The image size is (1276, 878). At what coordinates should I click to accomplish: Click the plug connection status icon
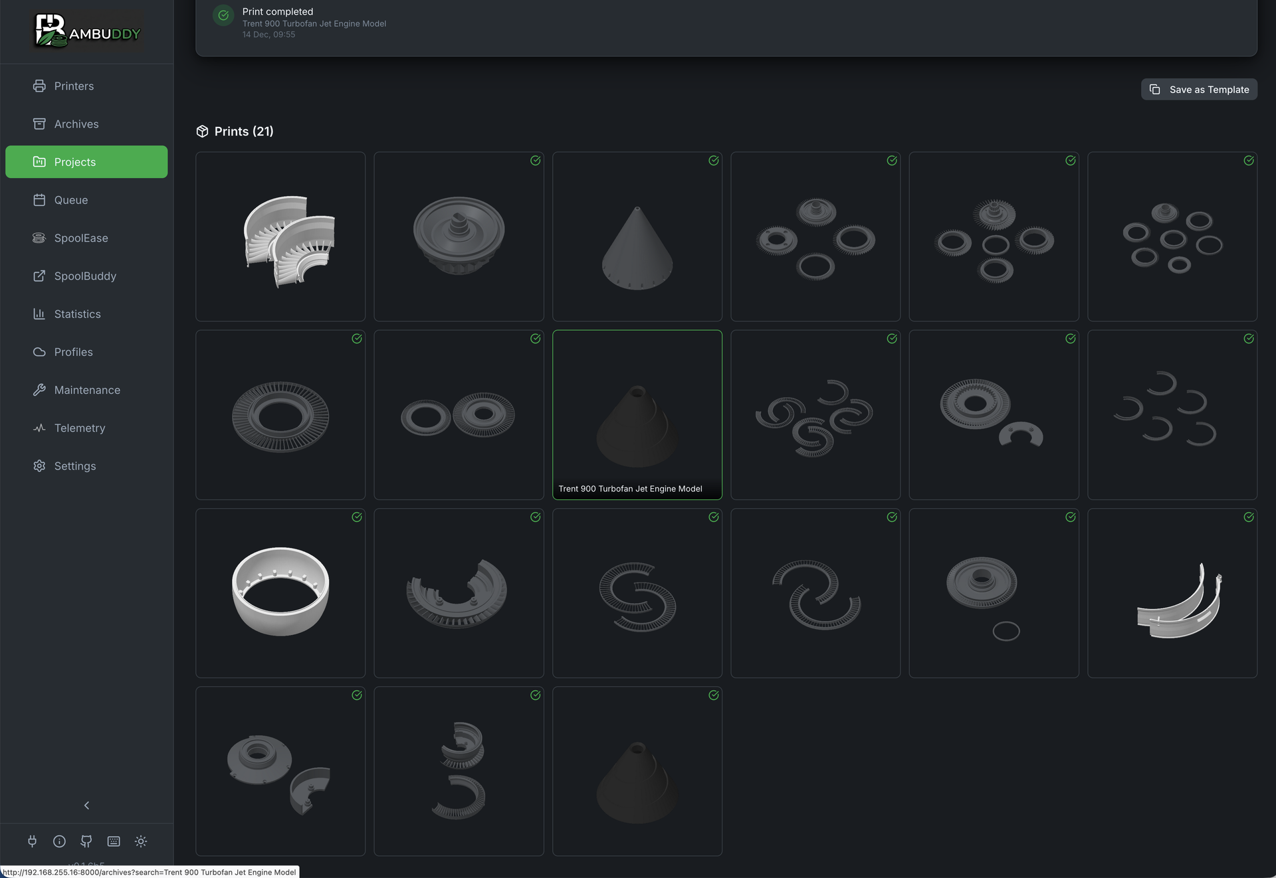32,841
